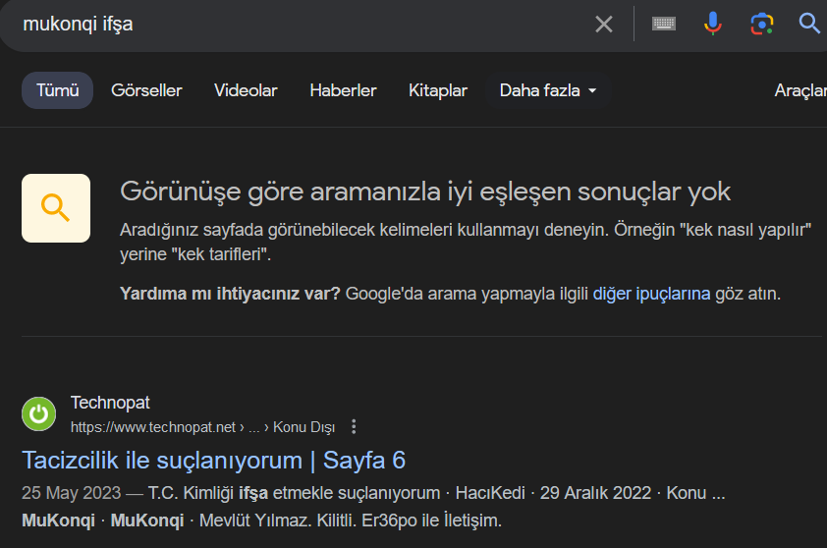Click the 'Yardıma mı ihtiyacınız var?' text
Viewport: 827px width, 548px height.
tap(230, 294)
